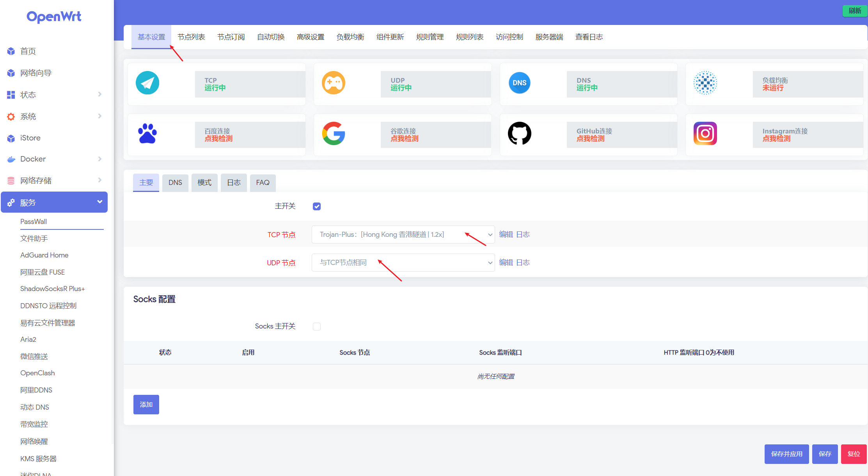
Task: Click the 保存并应用 button
Action: click(786, 454)
